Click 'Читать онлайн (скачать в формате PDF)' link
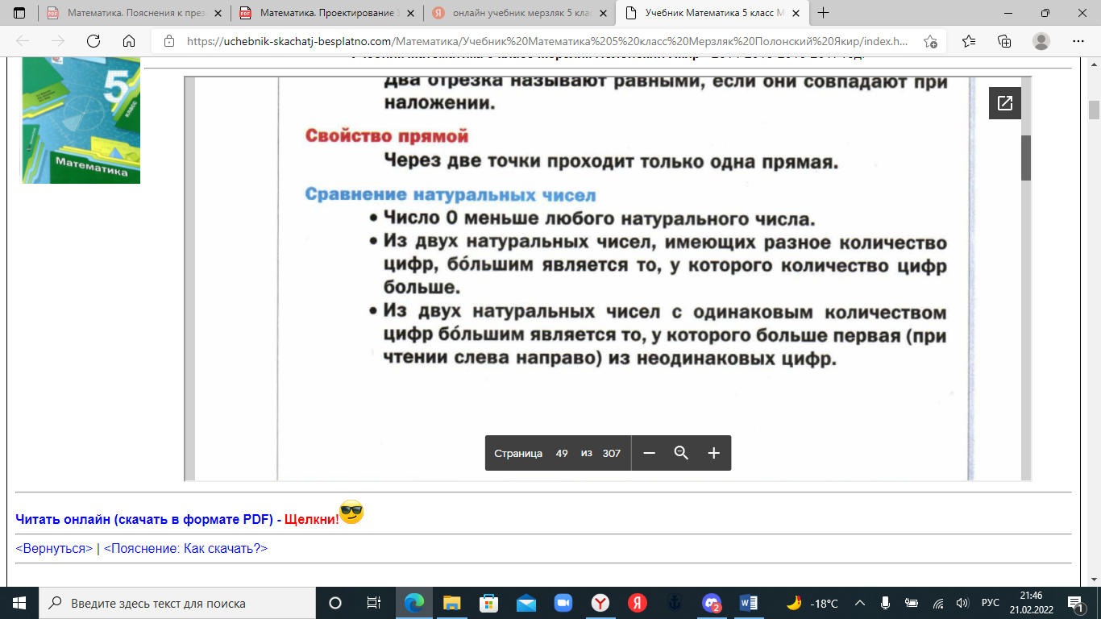Viewport: 1101px width, 619px height. pyautogui.click(x=145, y=520)
